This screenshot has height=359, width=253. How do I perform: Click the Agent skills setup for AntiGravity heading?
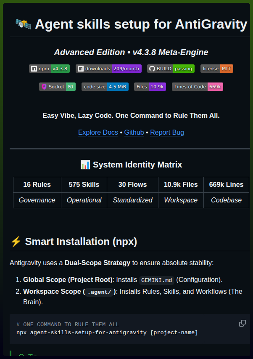click(141, 24)
